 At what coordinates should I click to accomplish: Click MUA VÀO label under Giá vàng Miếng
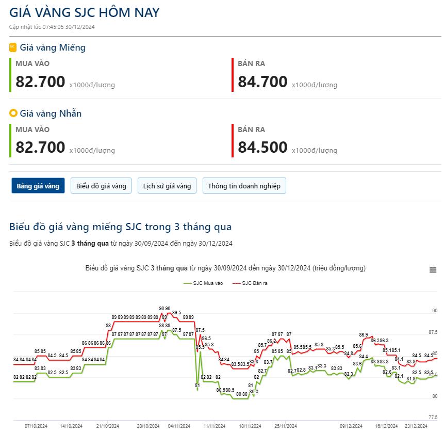point(32,63)
